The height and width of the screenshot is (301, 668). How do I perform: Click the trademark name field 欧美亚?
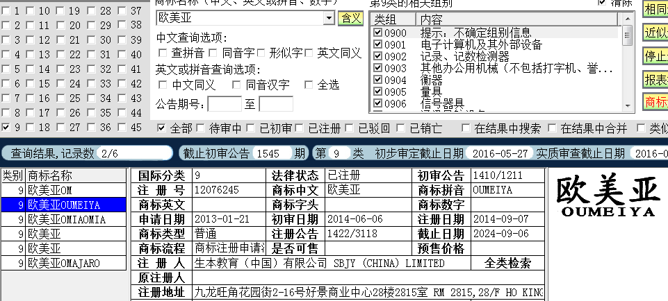[240, 18]
